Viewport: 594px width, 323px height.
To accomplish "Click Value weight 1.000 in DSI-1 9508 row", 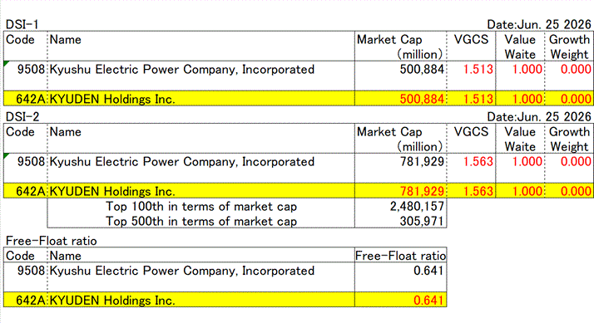I will [527, 69].
